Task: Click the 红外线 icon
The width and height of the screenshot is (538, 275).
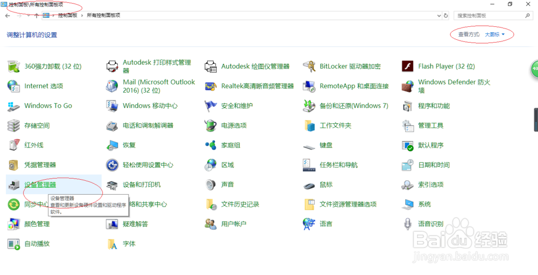Action: (13, 145)
